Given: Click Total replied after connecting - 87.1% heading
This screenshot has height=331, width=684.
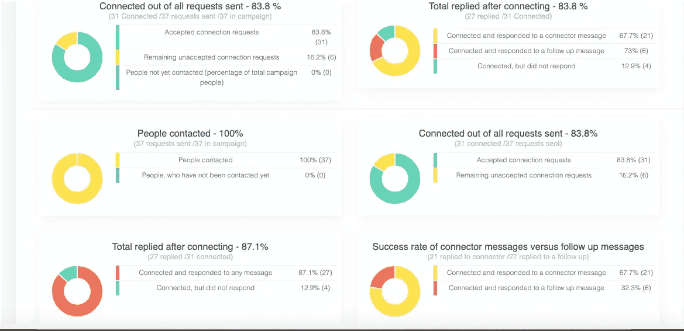Looking at the screenshot, I should point(190,247).
